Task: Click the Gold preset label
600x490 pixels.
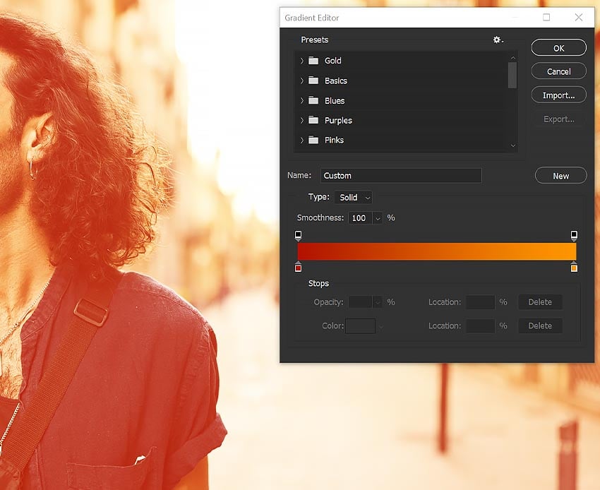Action: pos(333,61)
